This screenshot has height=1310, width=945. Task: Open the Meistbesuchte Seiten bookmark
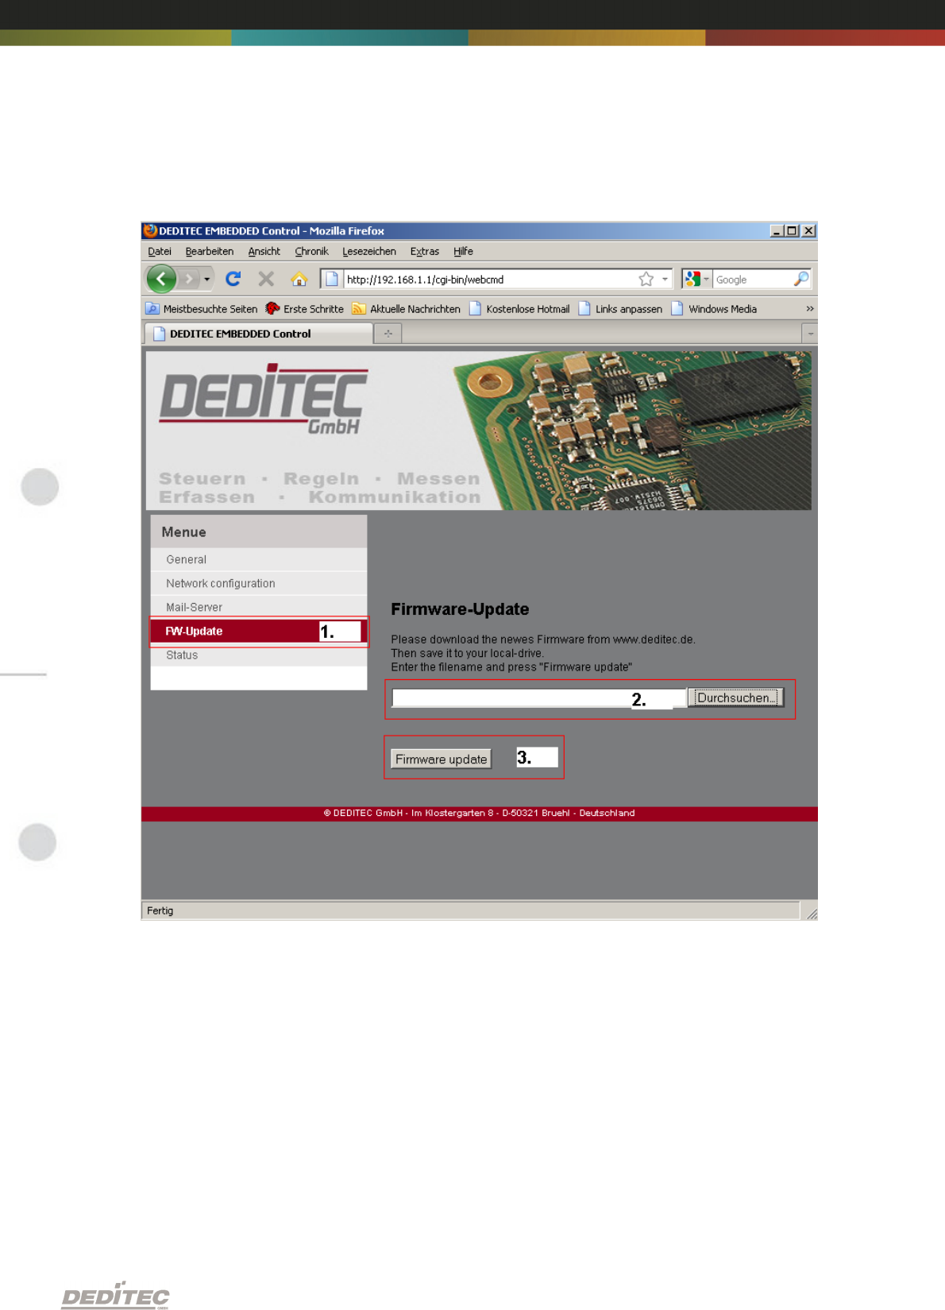click(x=202, y=309)
